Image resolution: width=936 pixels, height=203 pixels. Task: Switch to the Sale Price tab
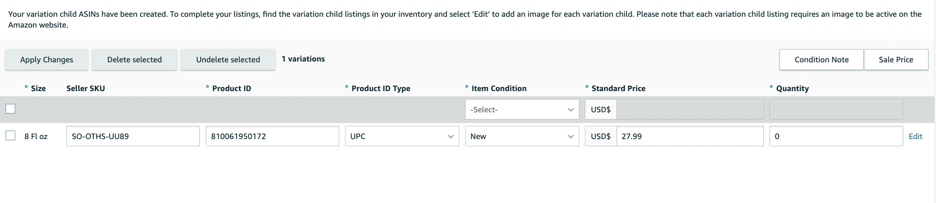[x=896, y=60]
